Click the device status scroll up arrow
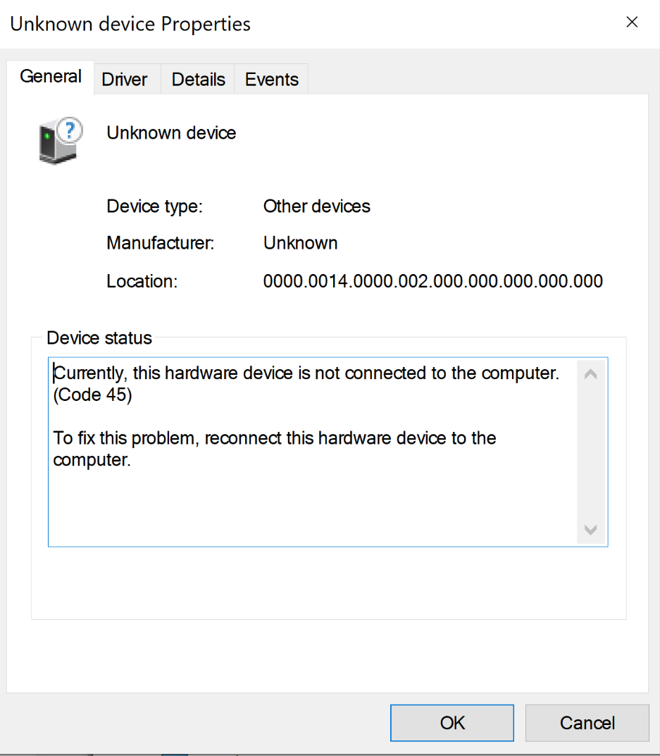 [590, 374]
